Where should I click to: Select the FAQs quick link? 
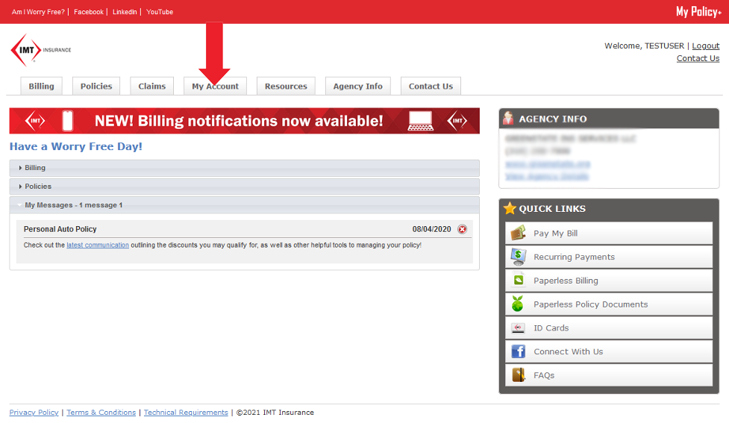click(609, 375)
